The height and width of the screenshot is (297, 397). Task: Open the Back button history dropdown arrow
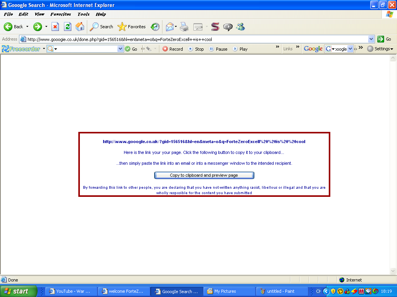(28, 27)
